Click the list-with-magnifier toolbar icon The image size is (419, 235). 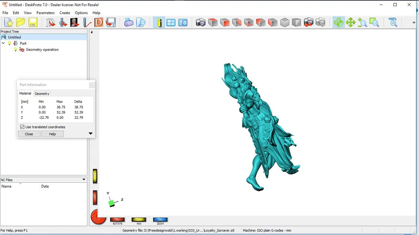[x=183, y=22]
